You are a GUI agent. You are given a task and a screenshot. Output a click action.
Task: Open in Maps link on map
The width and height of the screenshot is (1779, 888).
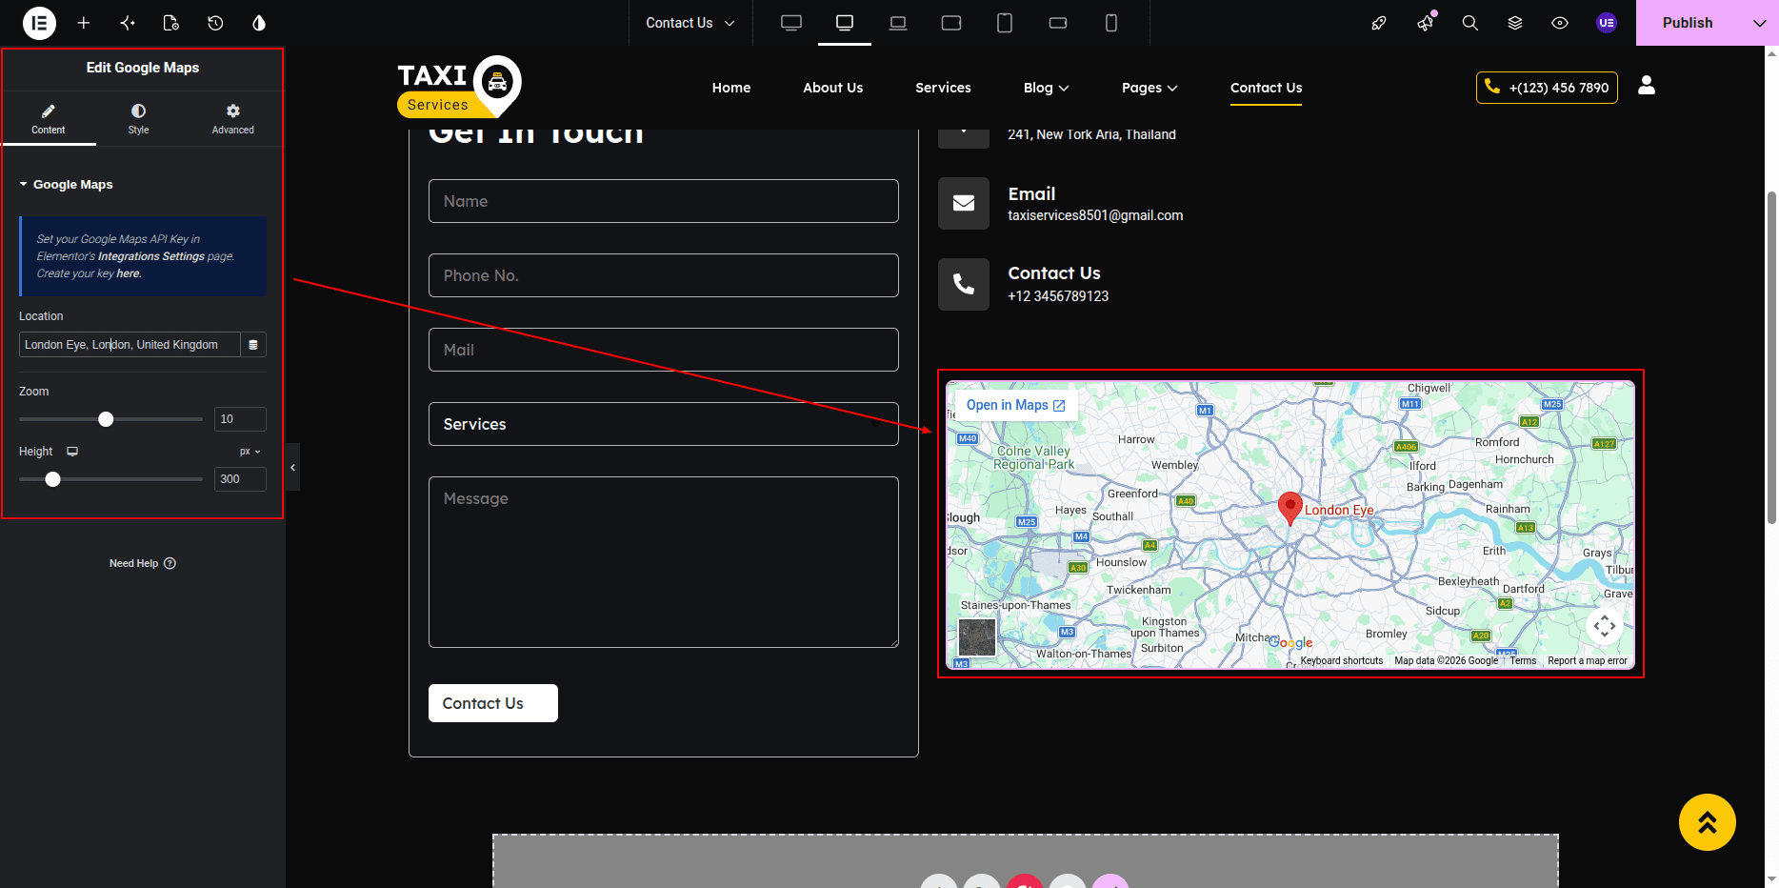click(1016, 405)
